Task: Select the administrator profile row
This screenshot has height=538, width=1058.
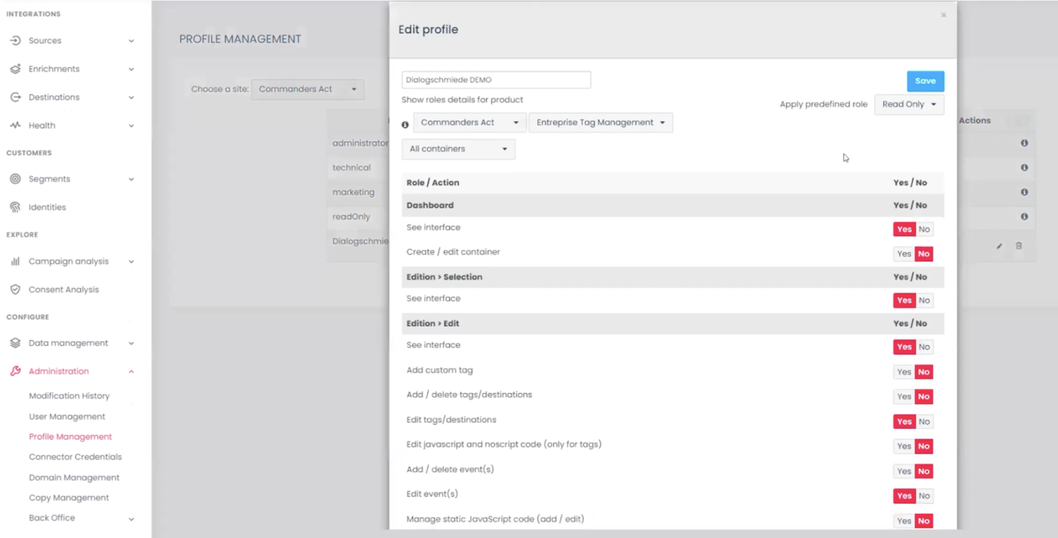Action: click(360, 143)
